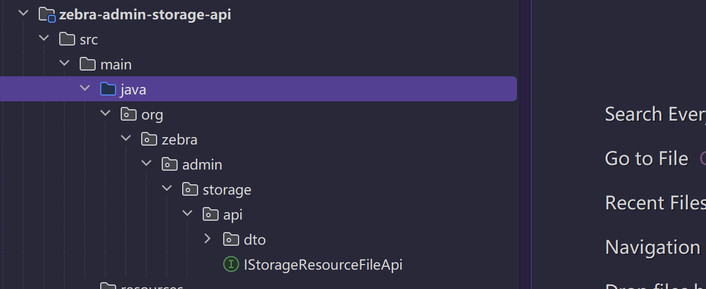Screen dimensions: 706x289
Task: Click the Go to File hint
Action: [646, 158]
